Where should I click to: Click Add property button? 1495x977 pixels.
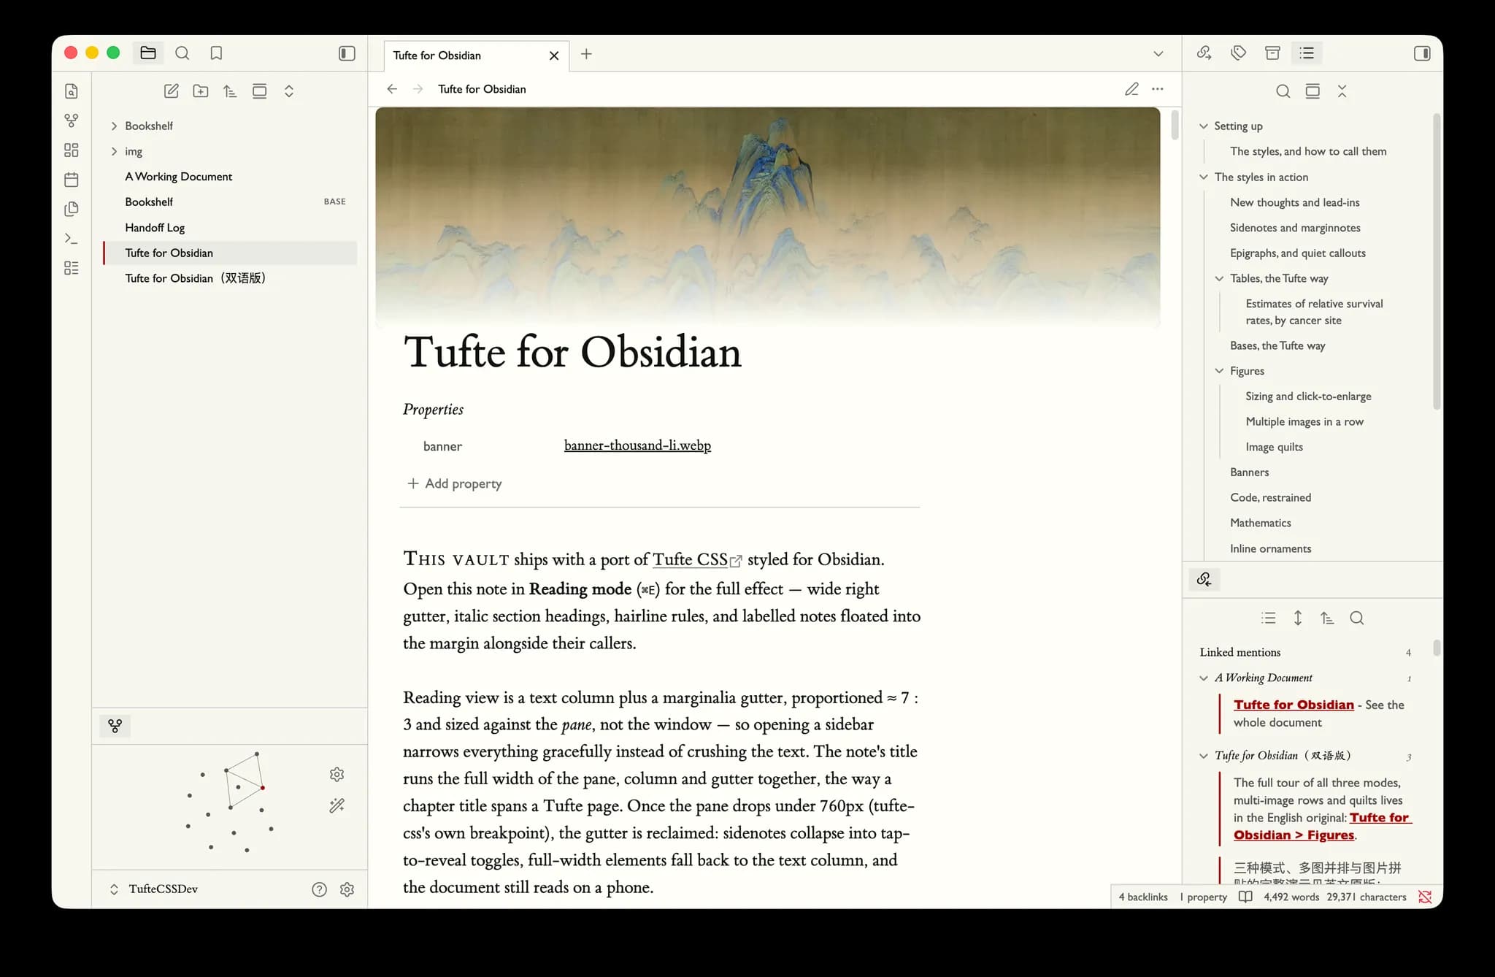point(454,483)
